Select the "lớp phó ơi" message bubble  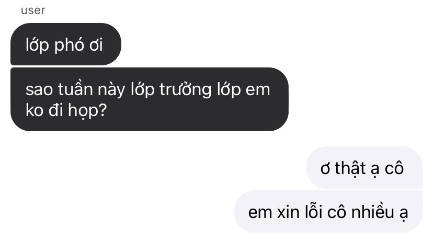click(66, 44)
